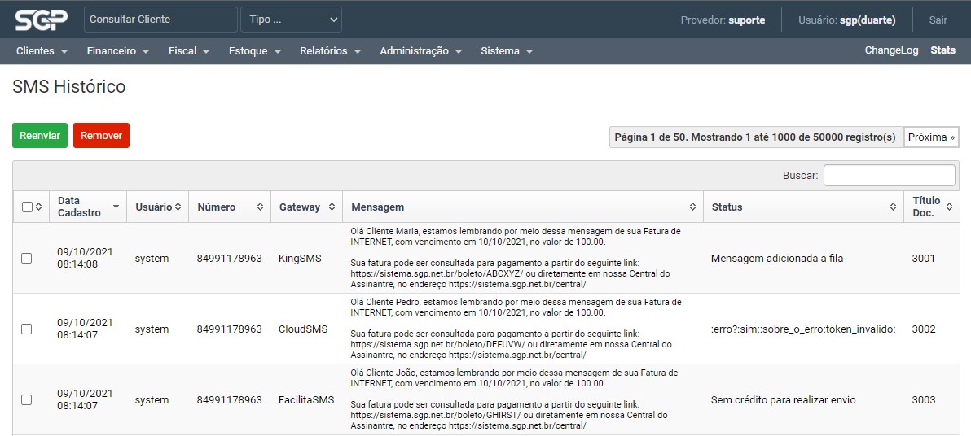The image size is (971, 436).
Task: Open the Administração menu
Action: pos(420,50)
